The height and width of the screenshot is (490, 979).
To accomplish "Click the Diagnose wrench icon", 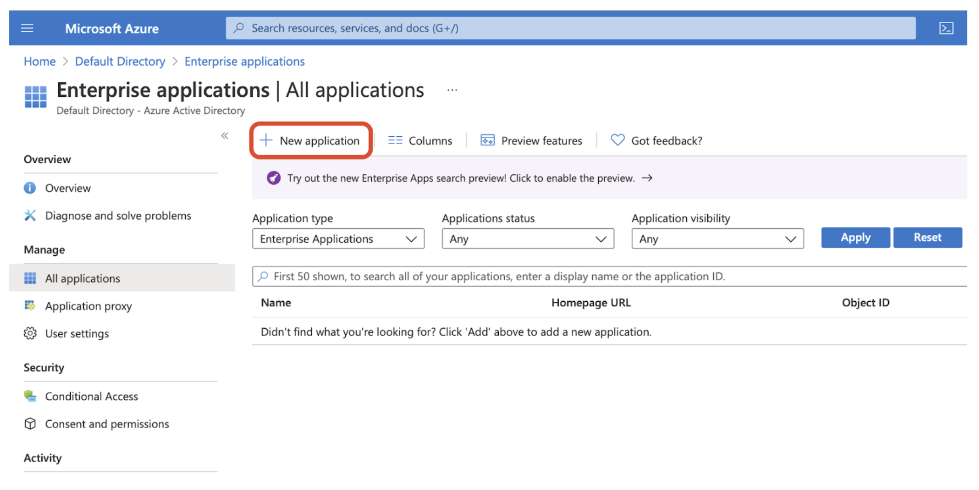I will [30, 215].
